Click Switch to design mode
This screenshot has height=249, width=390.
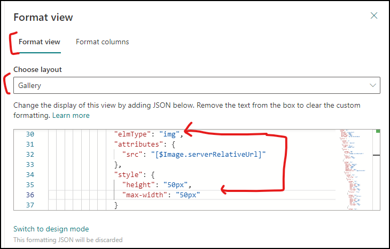click(x=51, y=229)
